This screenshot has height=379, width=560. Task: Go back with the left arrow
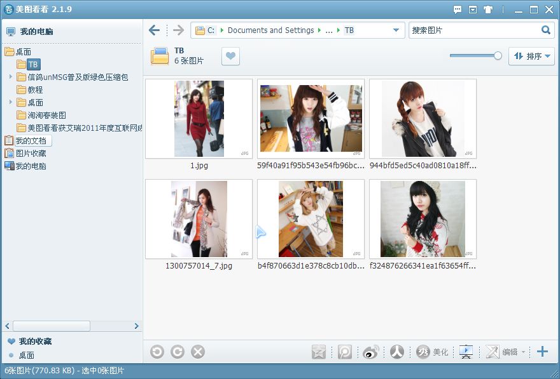coord(154,30)
